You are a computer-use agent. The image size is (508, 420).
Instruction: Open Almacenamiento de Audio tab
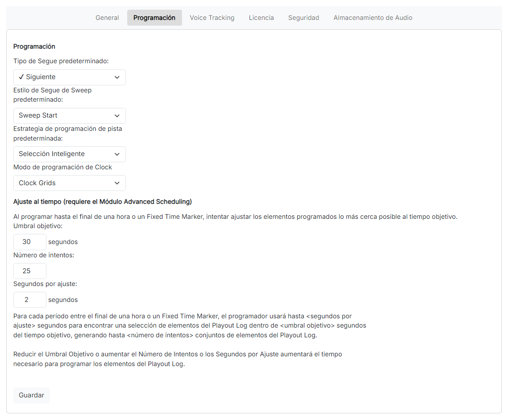click(x=373, y=18)
